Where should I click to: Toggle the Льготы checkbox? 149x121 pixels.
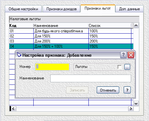(x=120, y=67)
